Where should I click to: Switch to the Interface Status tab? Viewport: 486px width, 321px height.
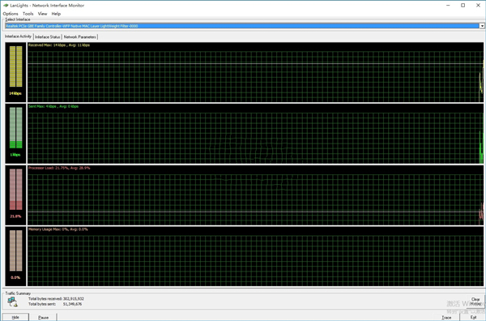[48, 37]
